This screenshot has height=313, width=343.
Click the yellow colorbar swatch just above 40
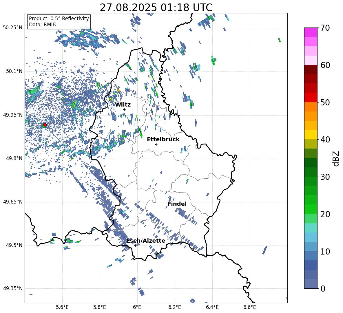311,135
